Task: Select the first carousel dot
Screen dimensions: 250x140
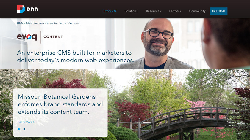Action: 19,129
